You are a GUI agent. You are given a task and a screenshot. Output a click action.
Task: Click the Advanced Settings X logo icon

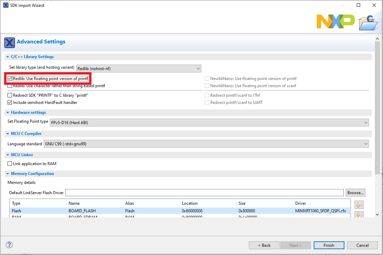click(x=10, y=42)
